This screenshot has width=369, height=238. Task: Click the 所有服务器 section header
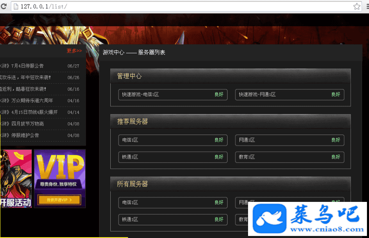(x=230, y=184)
